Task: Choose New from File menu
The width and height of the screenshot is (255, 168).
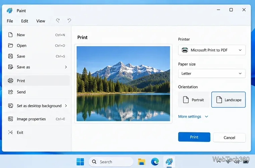Action: 37,35
